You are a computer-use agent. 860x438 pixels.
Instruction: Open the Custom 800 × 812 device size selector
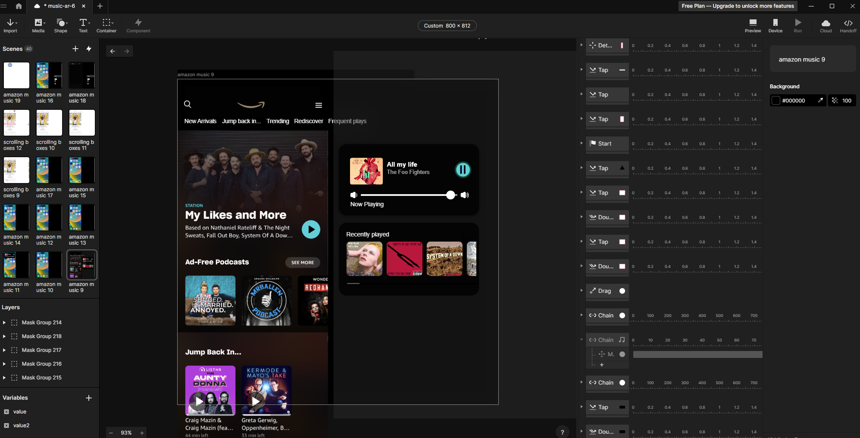coord(447,26)
